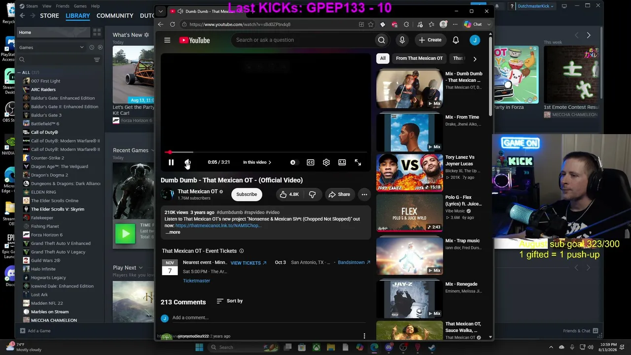The height and width of the screenshot is (355, 631).
Task: Open more actions beside the Share button
Action: click(x=364, y=194)
